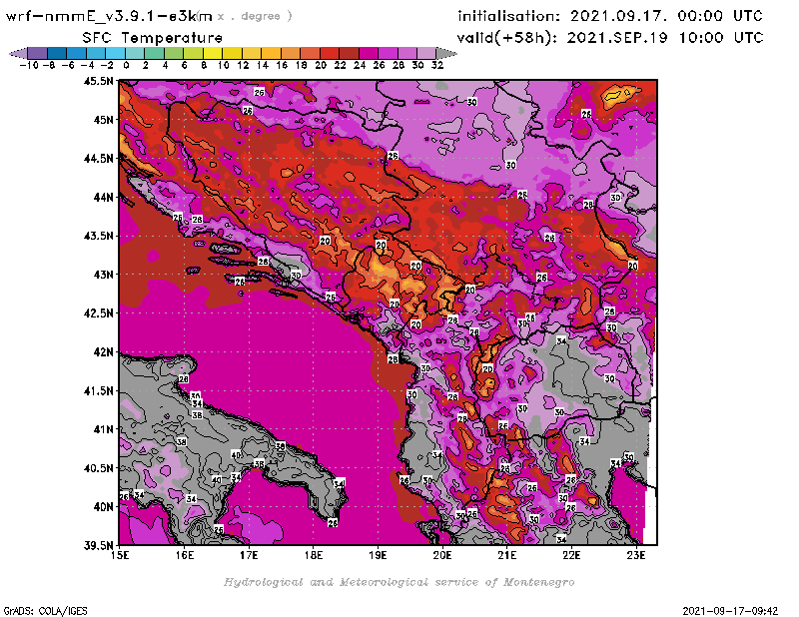Click the '20E' longitude label
This screenshot has width=799, height=617.
tap(442, 555)
